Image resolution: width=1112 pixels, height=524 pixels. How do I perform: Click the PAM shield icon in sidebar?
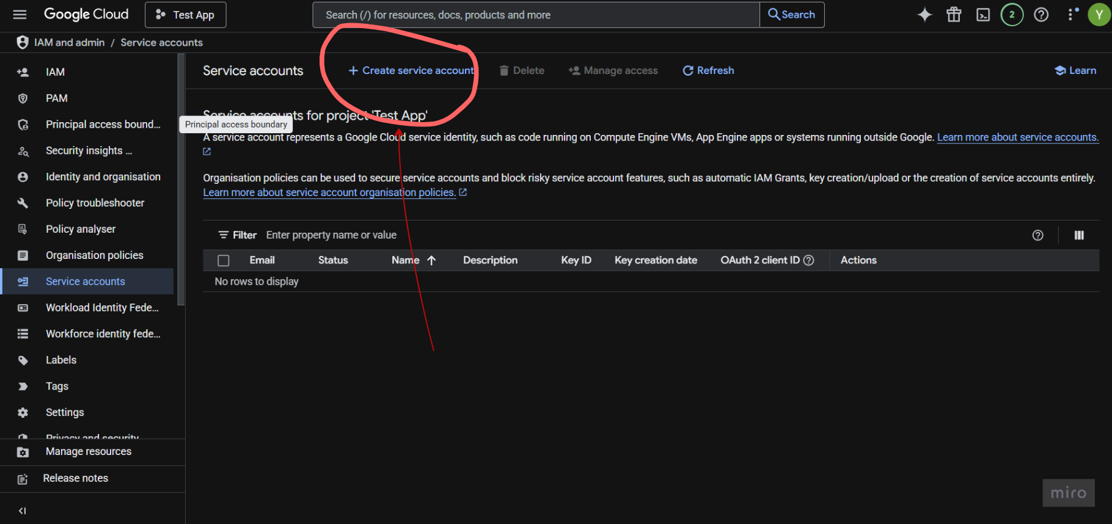pos(23,98)
